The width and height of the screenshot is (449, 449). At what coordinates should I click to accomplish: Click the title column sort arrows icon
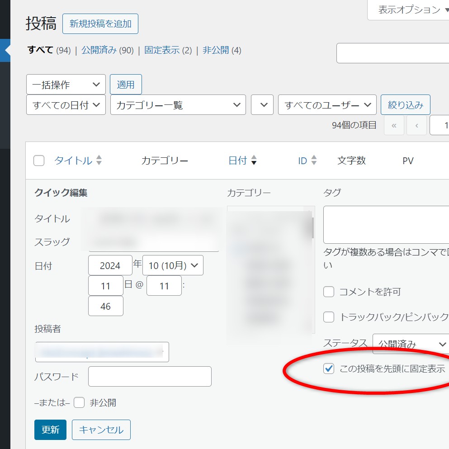(99, 161)
